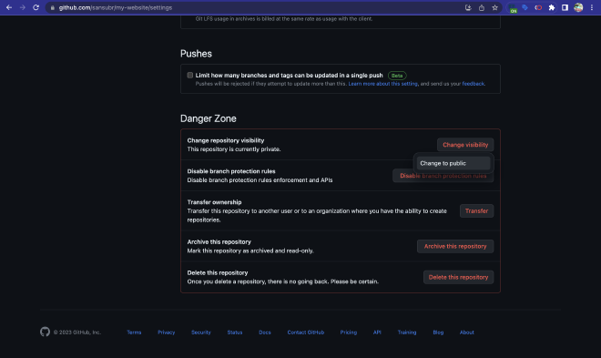Viewport: 601px width, 358px height.
Task: Enable the limit branches and tags push checkbox
Action: 189,75
